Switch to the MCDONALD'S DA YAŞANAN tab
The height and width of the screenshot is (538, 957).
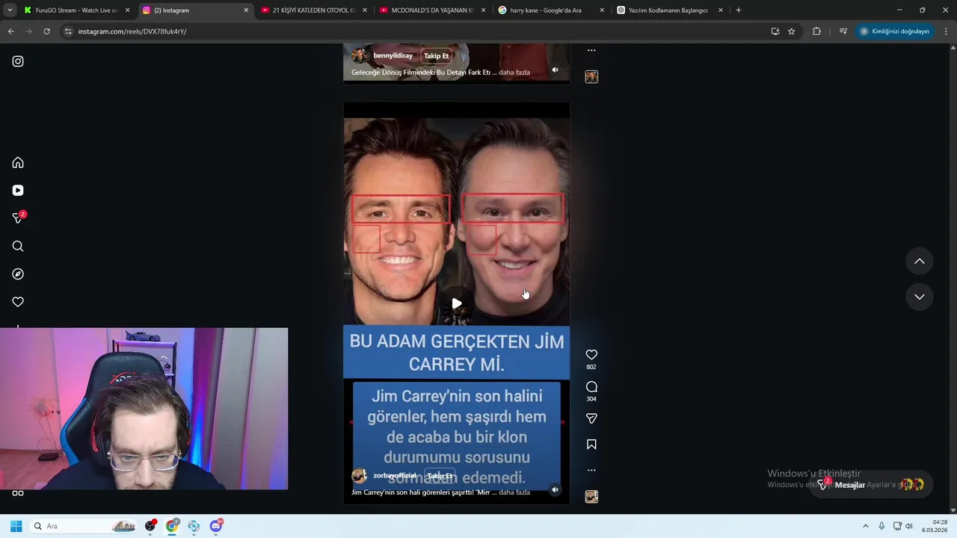pyautogui.click(x=432, y=10)
